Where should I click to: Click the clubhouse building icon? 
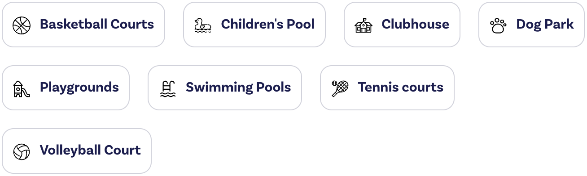tap(363, 25)
